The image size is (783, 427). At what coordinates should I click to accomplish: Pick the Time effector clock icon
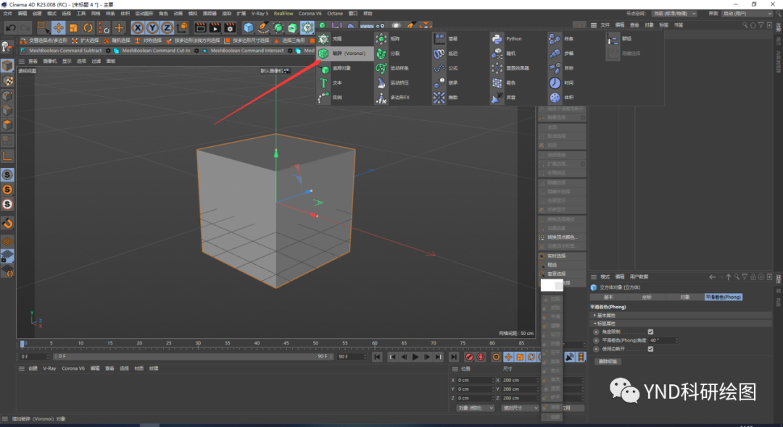555,83
